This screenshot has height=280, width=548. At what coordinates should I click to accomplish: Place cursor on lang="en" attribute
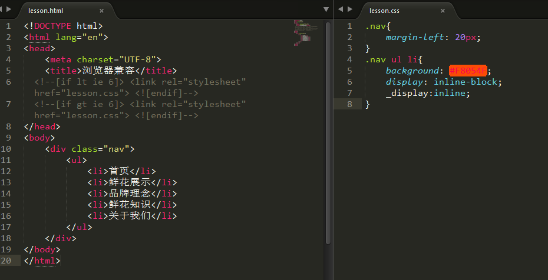click(x=79, y=37)
